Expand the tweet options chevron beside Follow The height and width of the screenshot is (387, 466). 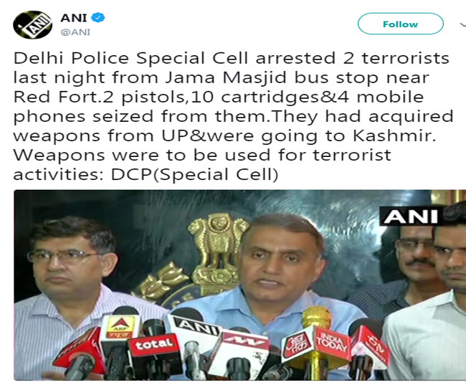pos(462,24)
